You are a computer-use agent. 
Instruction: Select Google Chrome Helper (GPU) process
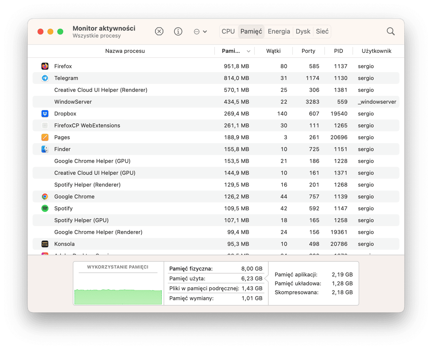click(x=216, y=161)
